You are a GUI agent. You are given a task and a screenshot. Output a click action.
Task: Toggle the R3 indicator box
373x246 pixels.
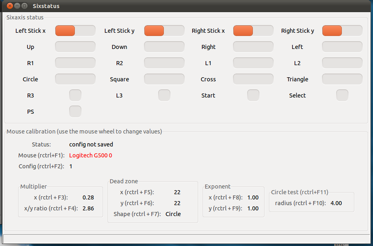pyautogui.click(x=75, y=95)
